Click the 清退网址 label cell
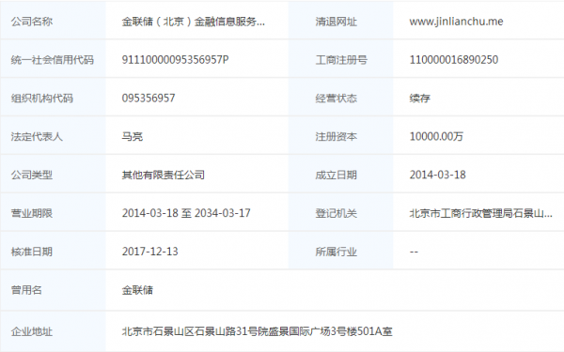 (x=340, y=22)
